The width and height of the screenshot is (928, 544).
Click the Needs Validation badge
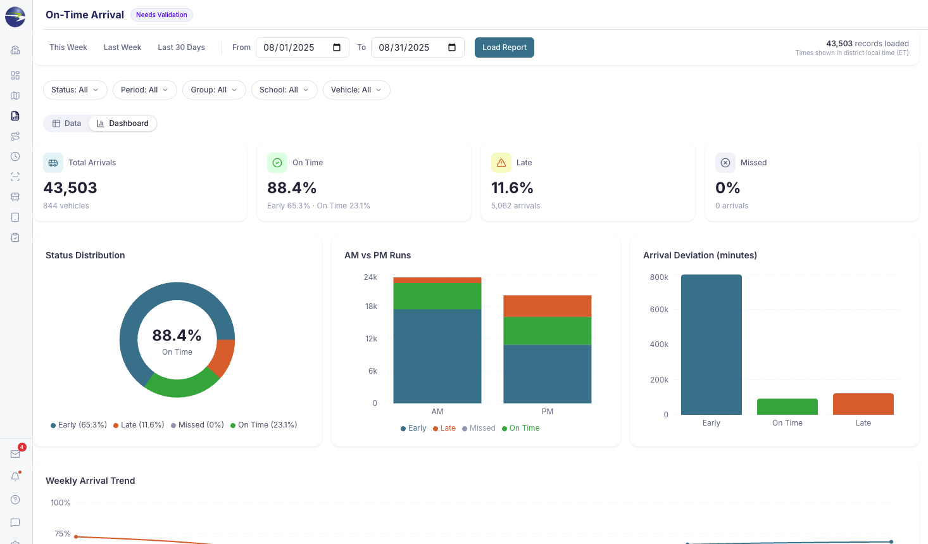pos(161,15)
